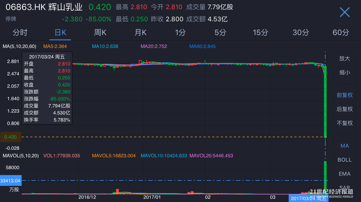361x202 pixels.
Task: Click the 2017/01 date axis label
Action: tap(152, 197)
